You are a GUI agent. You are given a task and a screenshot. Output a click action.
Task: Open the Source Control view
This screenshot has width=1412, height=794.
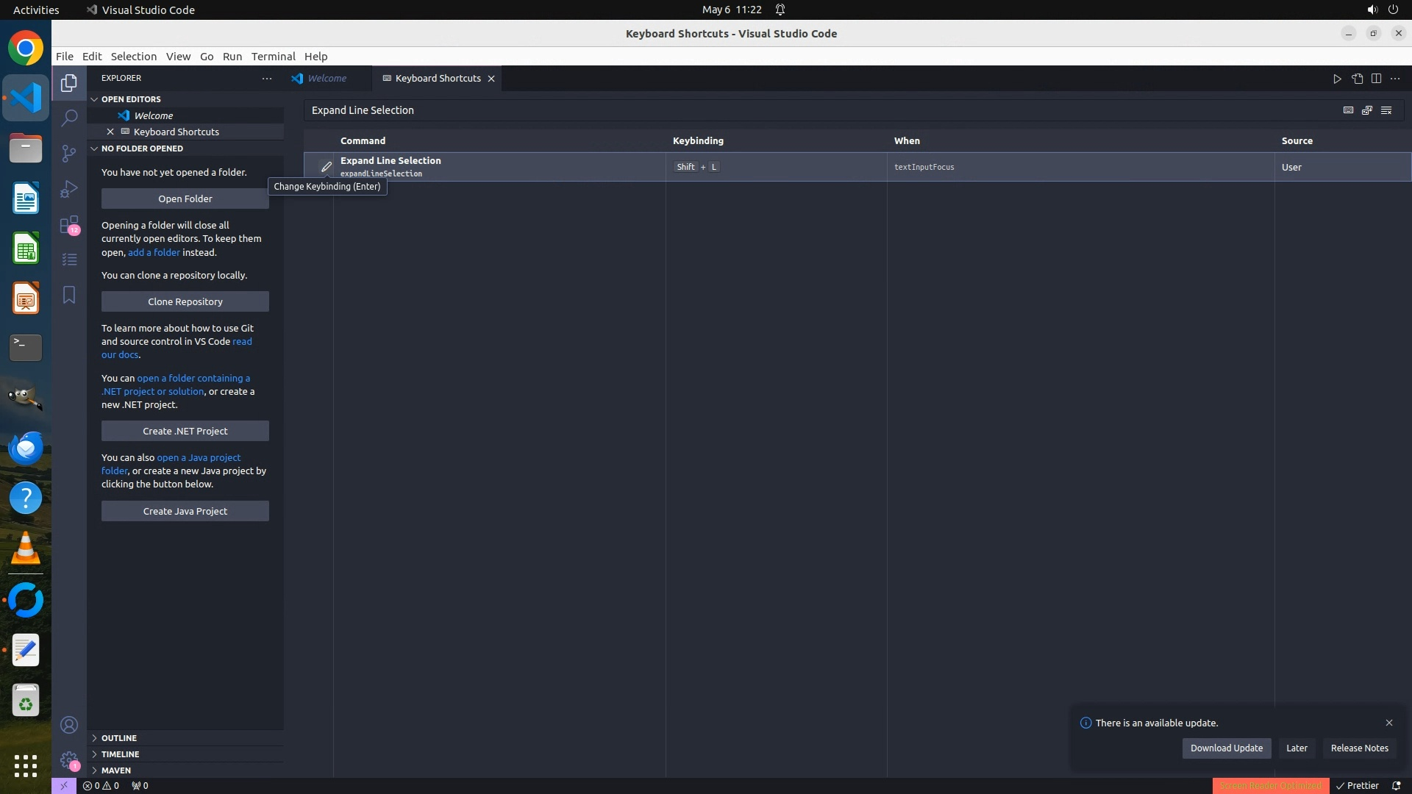pos(69,153)
